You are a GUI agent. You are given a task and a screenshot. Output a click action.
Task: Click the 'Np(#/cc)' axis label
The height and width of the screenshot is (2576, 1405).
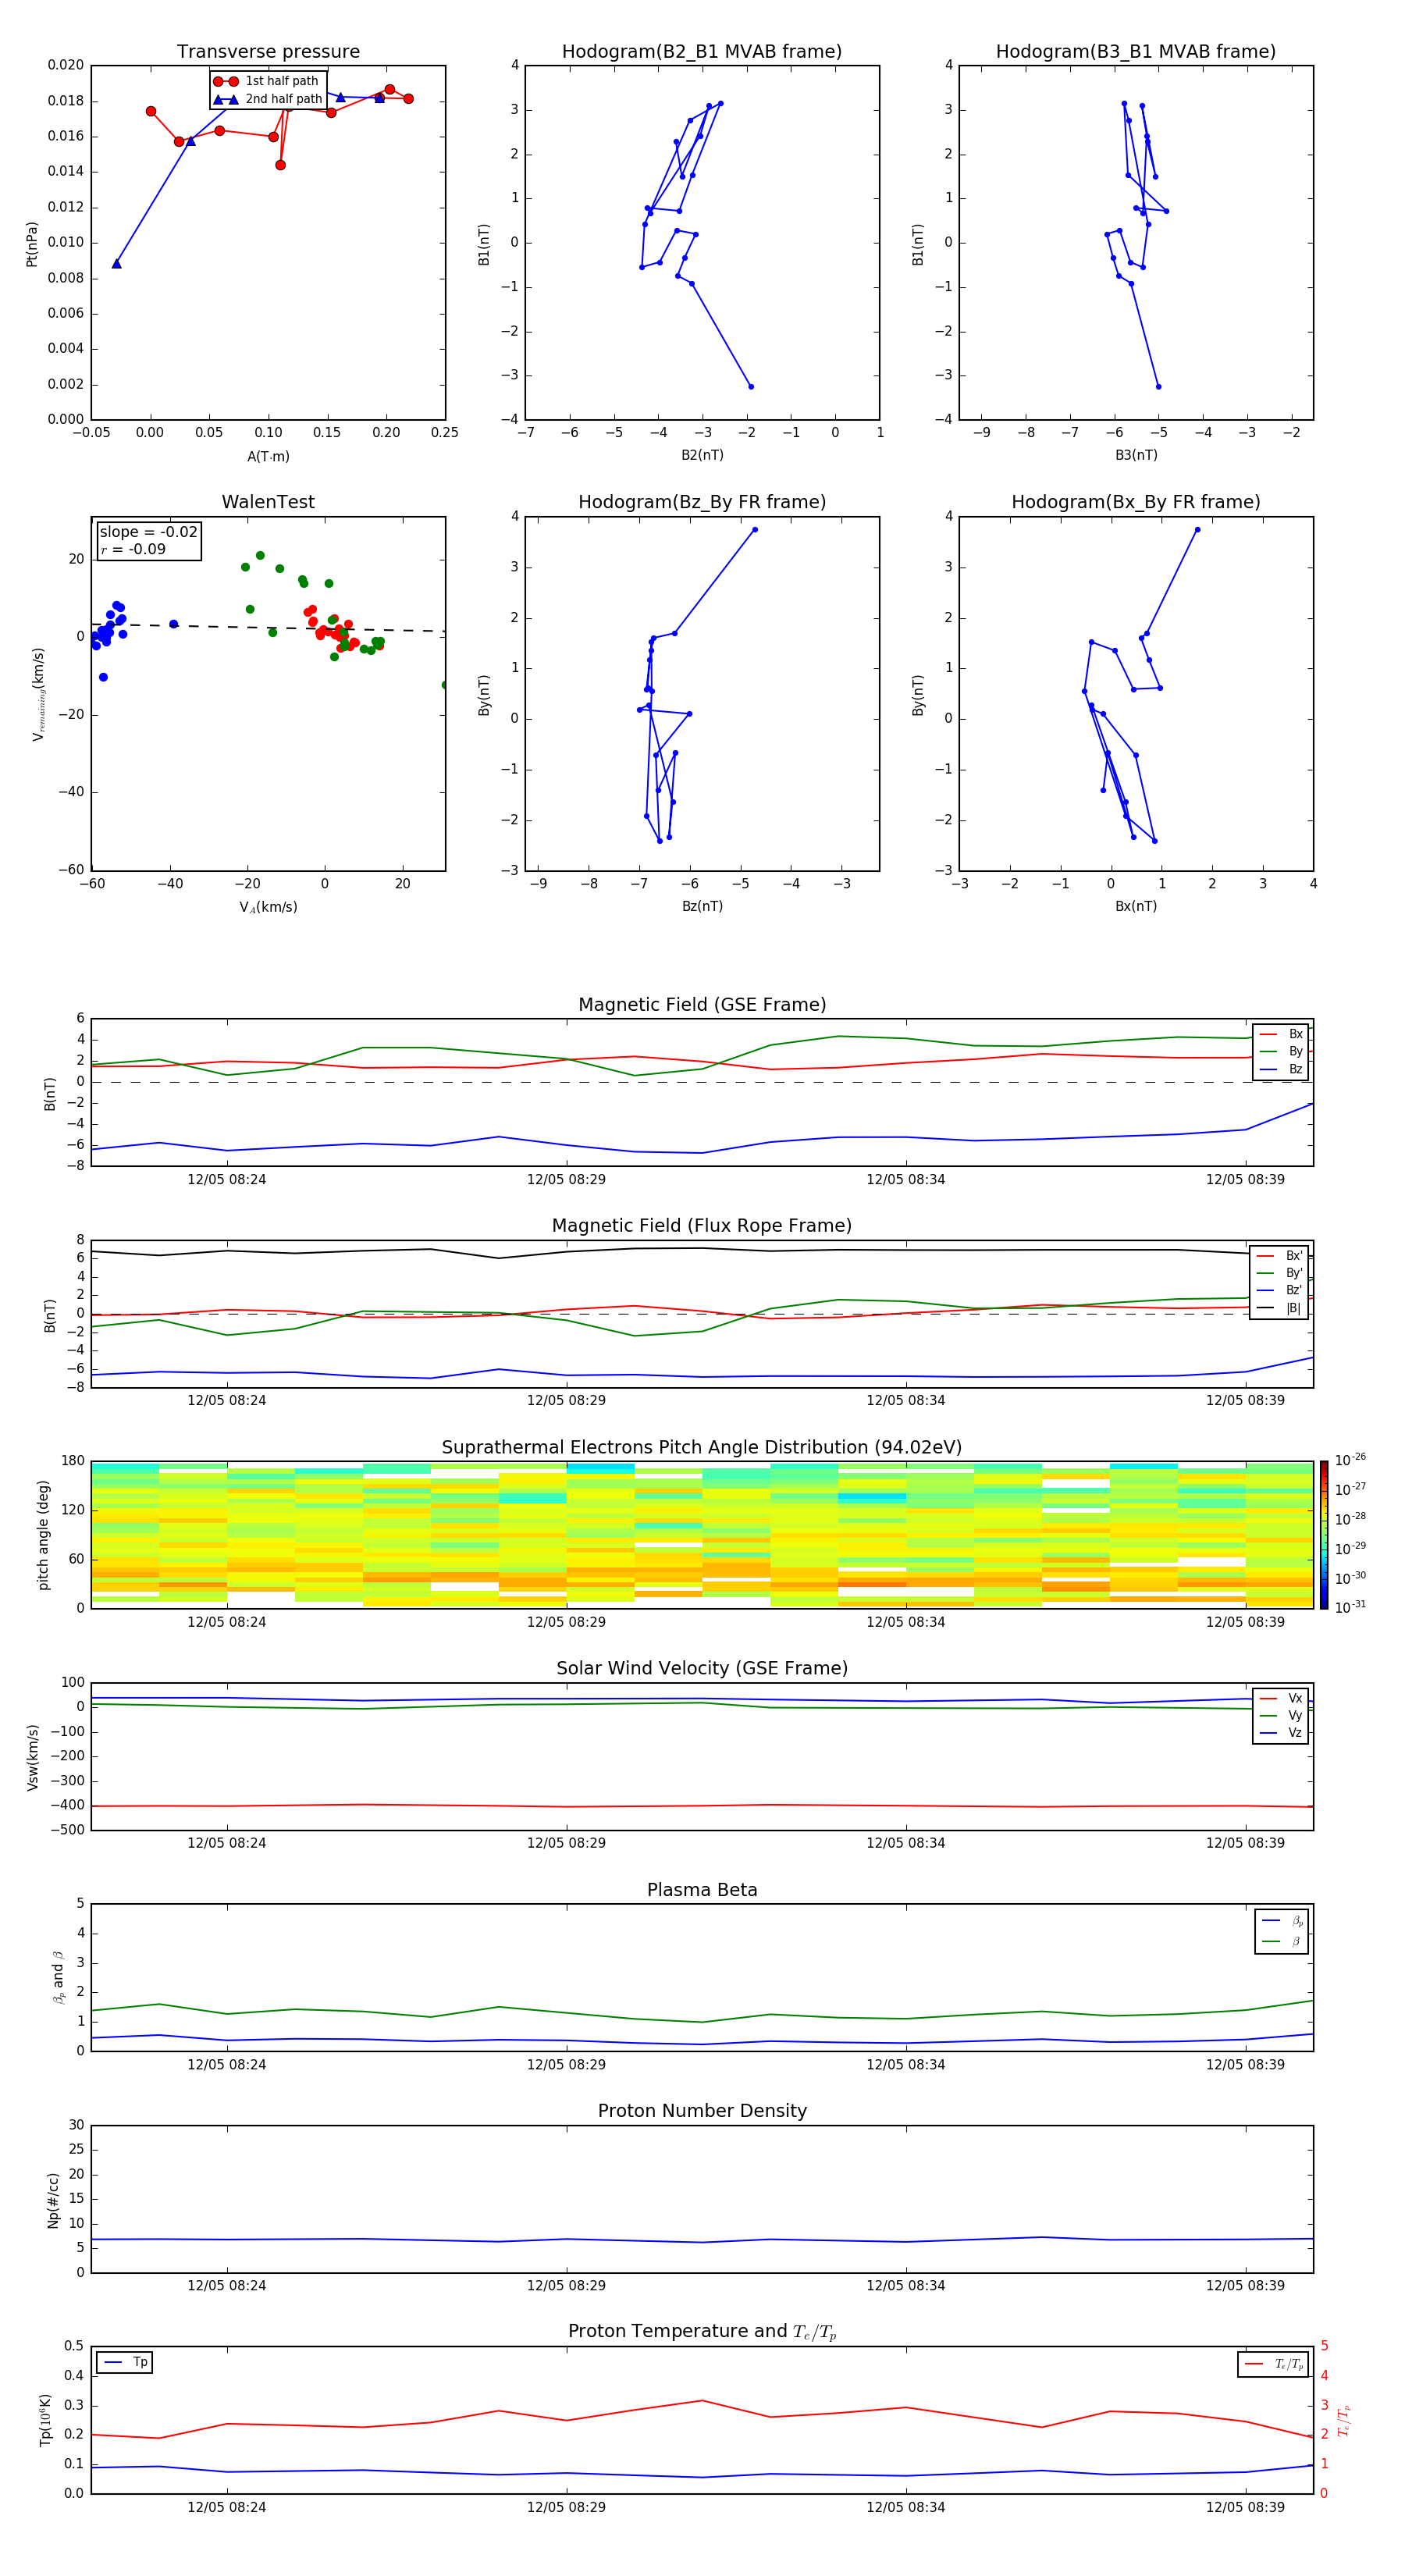pyautogui.click(x=53, y=2200)
